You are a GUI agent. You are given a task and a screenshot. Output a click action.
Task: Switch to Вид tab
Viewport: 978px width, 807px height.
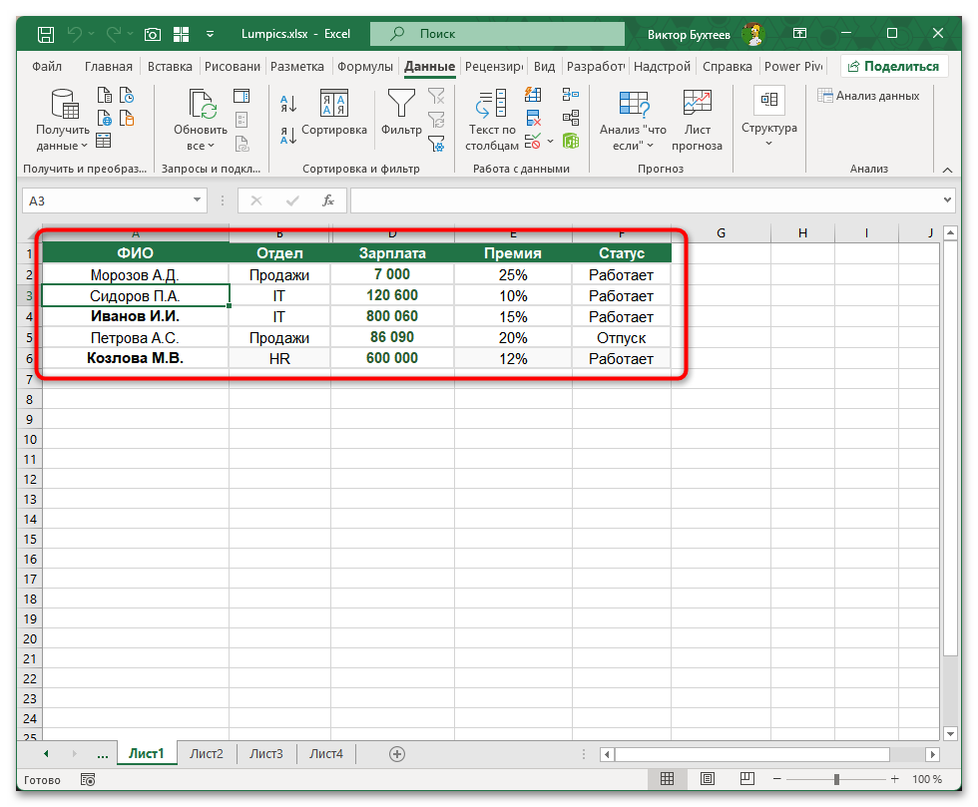tap(544, 66)
